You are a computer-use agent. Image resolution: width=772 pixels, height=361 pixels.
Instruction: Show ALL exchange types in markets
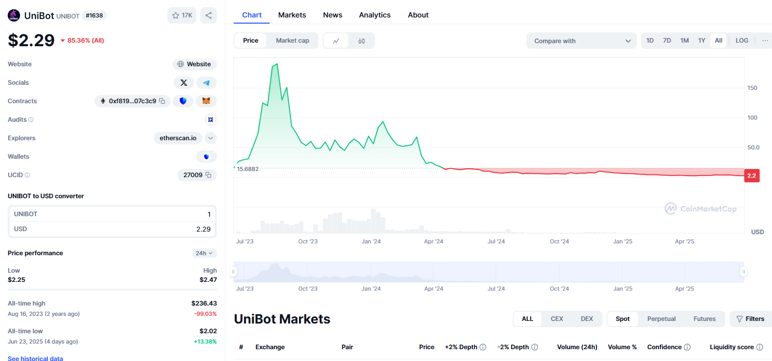pyautogui.click(x=528, y=319)
